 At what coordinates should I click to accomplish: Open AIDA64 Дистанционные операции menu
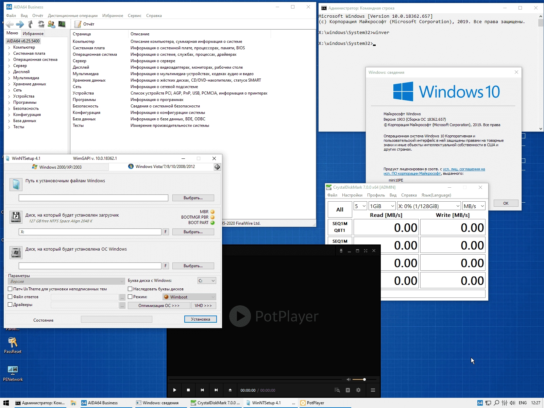tap(72, 16)
